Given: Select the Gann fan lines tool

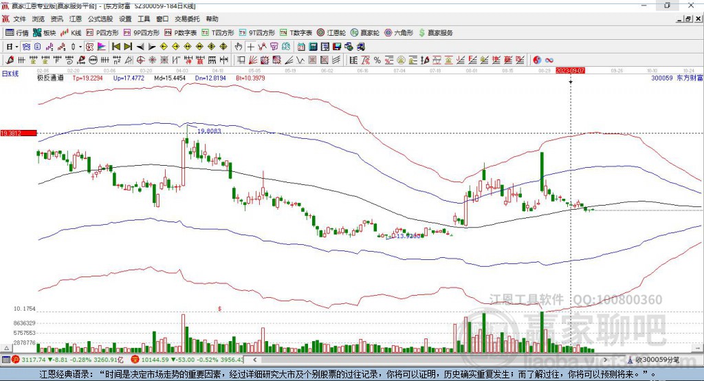Looking at the screenshot, I should click(252, 60).
